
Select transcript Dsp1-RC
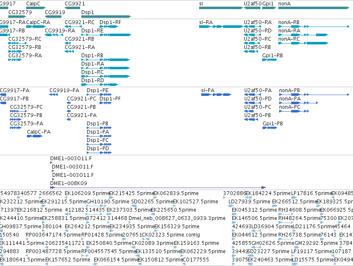point(106,76)
